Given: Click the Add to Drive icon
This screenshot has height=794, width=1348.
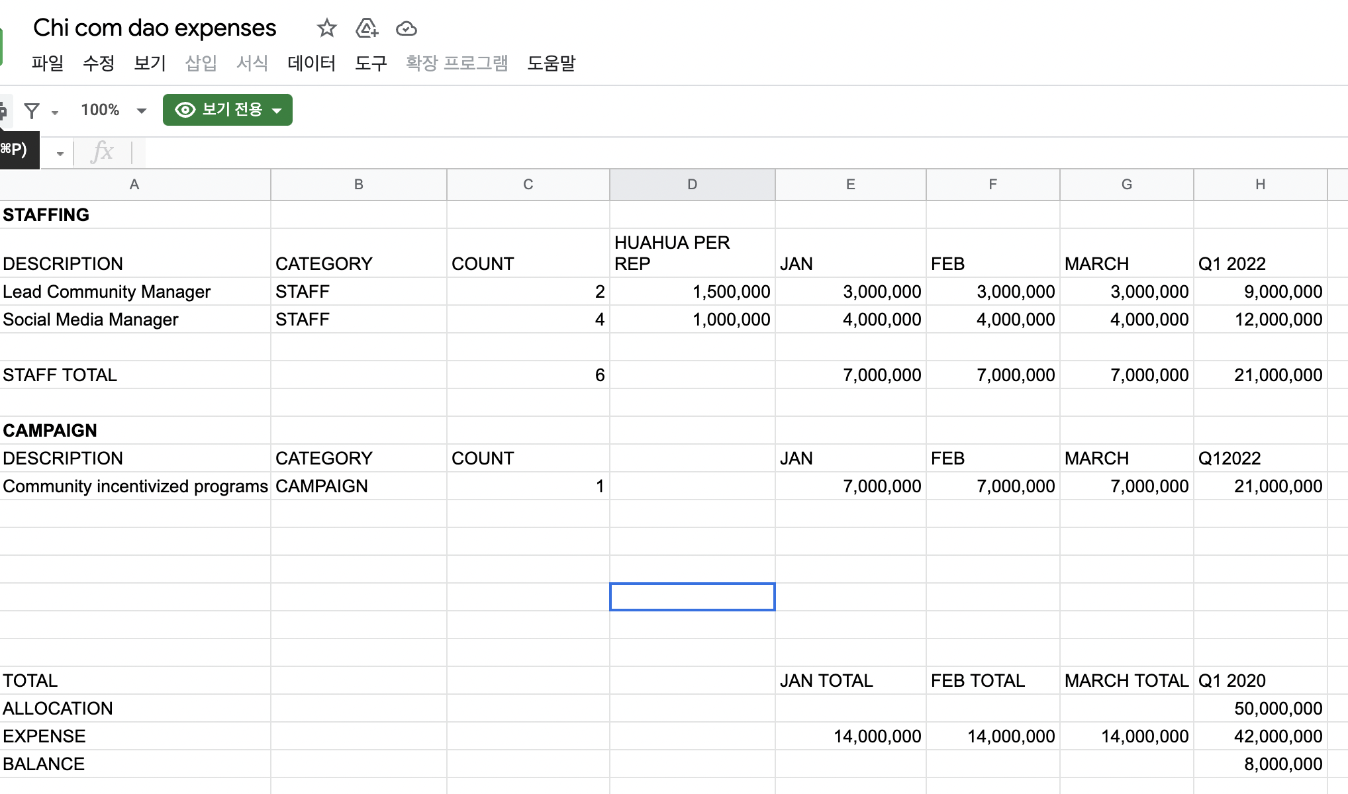Looking at the screenshot, I should coord(366,28).
